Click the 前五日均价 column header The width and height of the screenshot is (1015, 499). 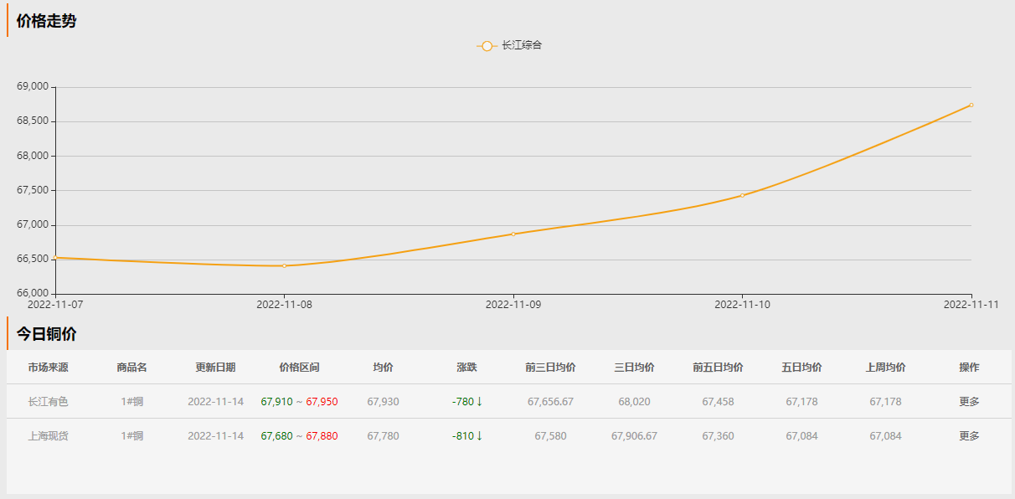(718, 368)
